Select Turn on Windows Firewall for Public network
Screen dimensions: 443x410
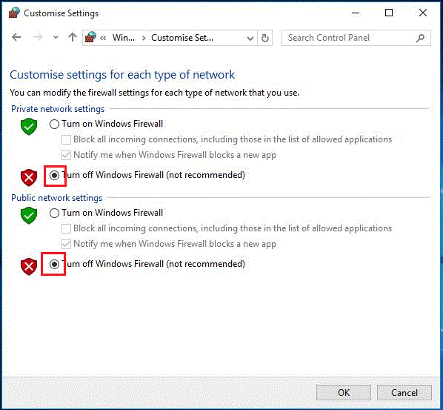[x=54, y=213]
